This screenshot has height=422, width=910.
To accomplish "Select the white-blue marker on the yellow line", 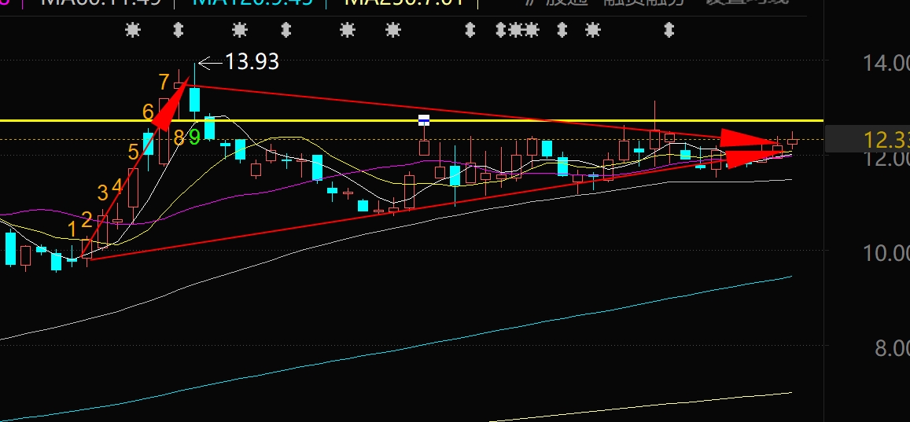I will [x=424, y=120].
